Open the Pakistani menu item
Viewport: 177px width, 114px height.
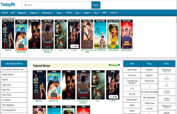click(x=69, y=13)
